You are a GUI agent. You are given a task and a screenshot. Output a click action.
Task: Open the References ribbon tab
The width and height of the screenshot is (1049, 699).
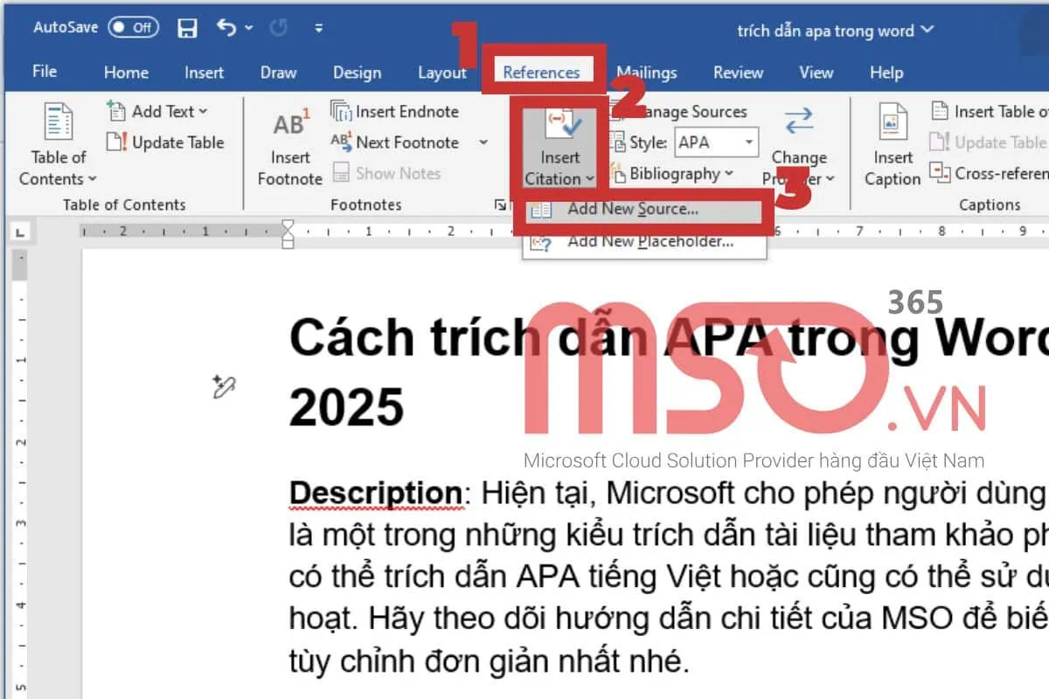click(x=541, y=73)
